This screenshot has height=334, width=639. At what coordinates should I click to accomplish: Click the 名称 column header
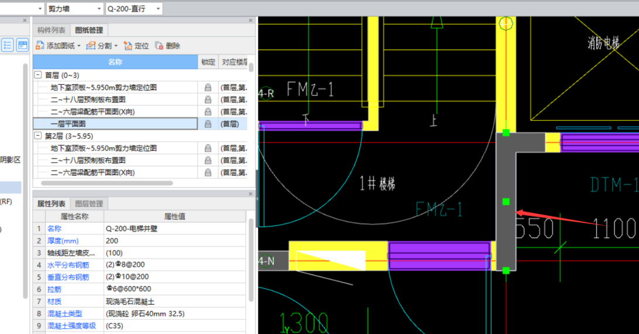click(115, 62)
